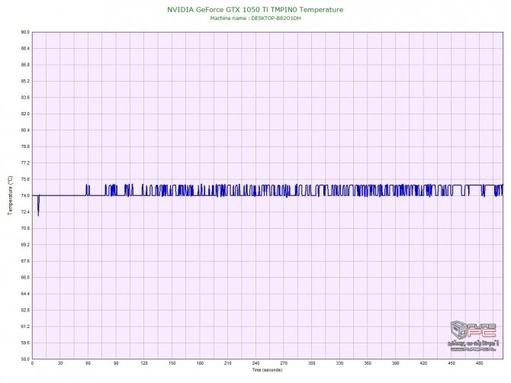
Task: Click the 420 seconds x-axis label
Action: tap(423, 363)
